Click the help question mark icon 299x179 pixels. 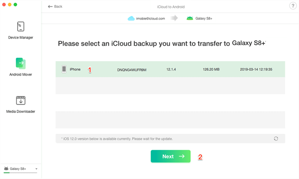[x=292, y=6]
